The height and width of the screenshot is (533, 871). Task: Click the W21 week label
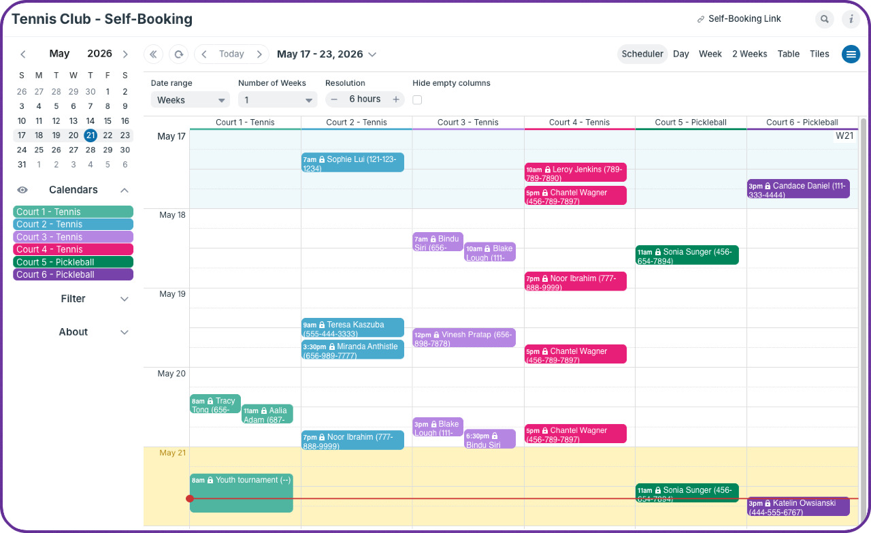[x=844, y=135]
